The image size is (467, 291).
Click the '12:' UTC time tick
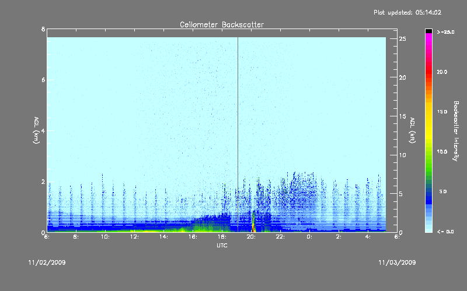click(x=134, y=237)
